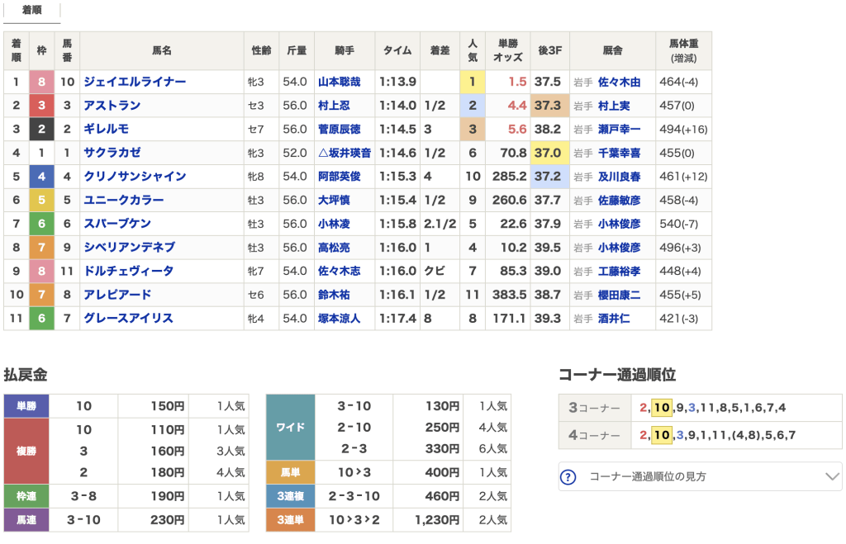Open horse page for グレースアイリス
846x544 pixels.
[128, 319]
